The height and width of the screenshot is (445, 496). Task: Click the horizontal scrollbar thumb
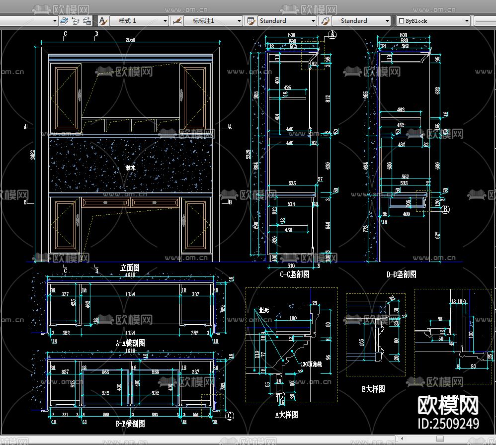click(440, 439)
